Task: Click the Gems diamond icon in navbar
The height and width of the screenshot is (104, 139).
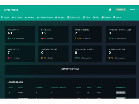Action: [84, 17]
